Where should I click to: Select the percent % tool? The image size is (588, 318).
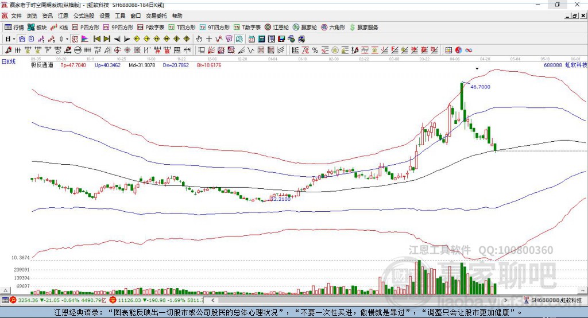(x=315, y=51)
